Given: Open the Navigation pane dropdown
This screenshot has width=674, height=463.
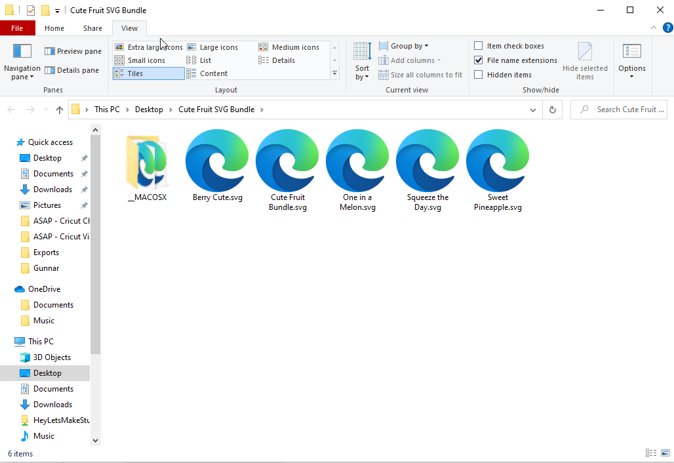Looking at the screenshot, I should [x=22, y=62].
